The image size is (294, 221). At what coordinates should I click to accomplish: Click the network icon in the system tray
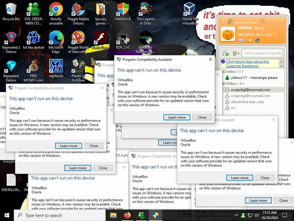(250, 215)
